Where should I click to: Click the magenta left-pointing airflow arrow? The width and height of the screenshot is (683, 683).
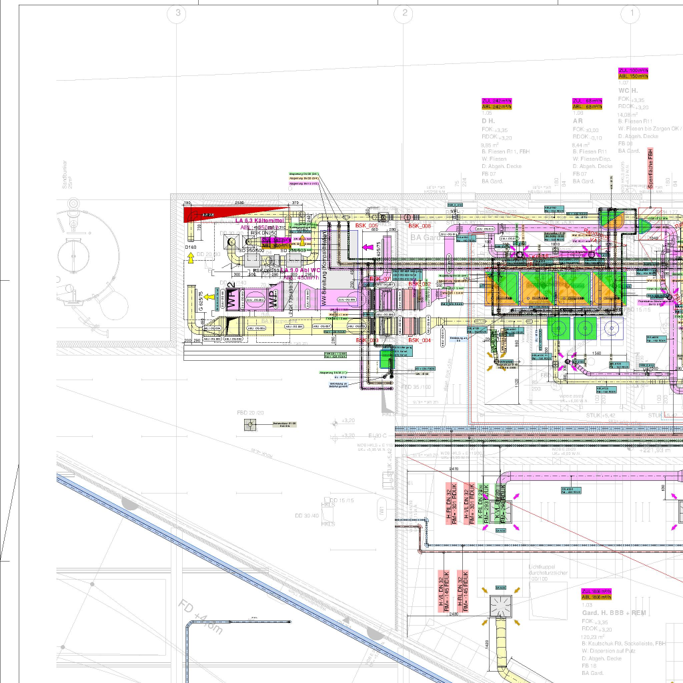coord(367,247)
